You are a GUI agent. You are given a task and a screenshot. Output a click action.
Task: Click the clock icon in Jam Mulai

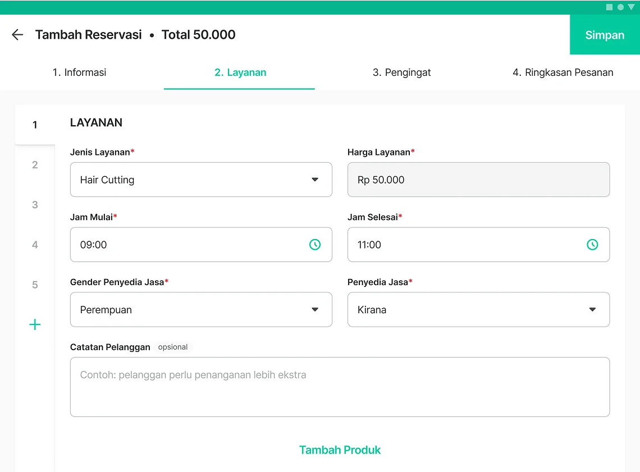click(315, 245)
